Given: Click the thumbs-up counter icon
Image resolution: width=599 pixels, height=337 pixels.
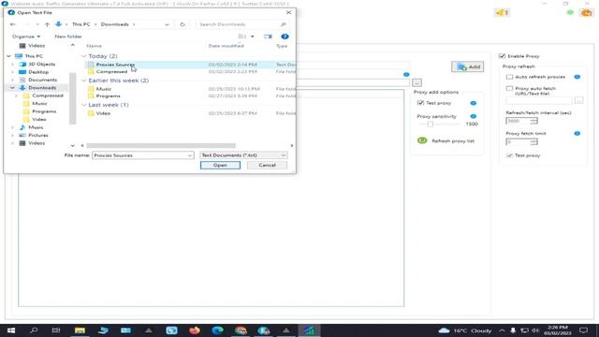Looking at the screenshot, I should click(x=503, y=12).
